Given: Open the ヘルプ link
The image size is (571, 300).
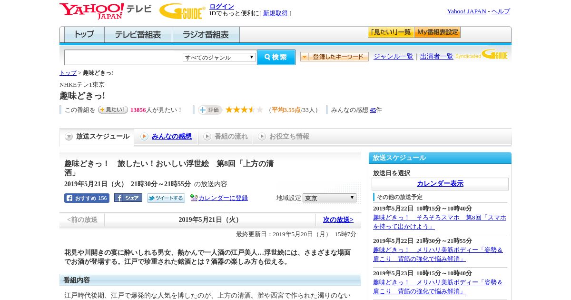Looking at the screenshot, I should 501,11.
